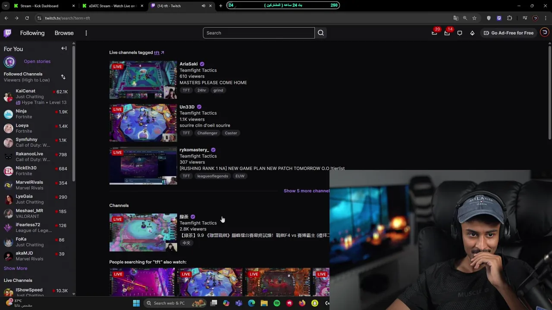Open rykomastery_ channel name
Viewport: 552px width, 310px height.
194,150
